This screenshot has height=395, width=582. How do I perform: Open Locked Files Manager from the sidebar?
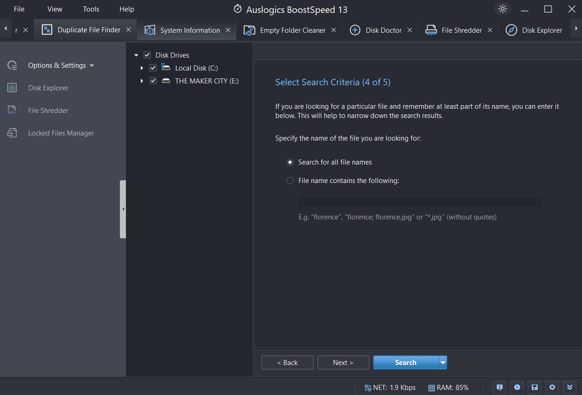tap(61, 133)
